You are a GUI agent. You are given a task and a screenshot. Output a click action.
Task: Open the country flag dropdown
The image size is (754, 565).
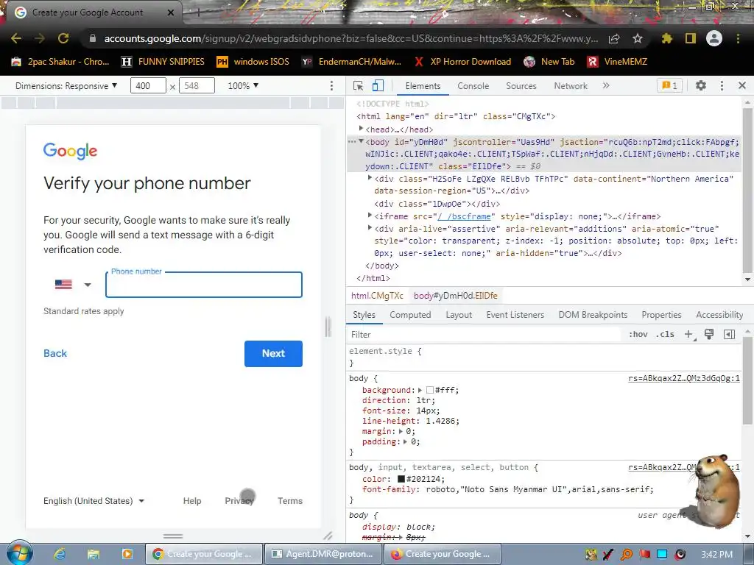coord(73,285)
